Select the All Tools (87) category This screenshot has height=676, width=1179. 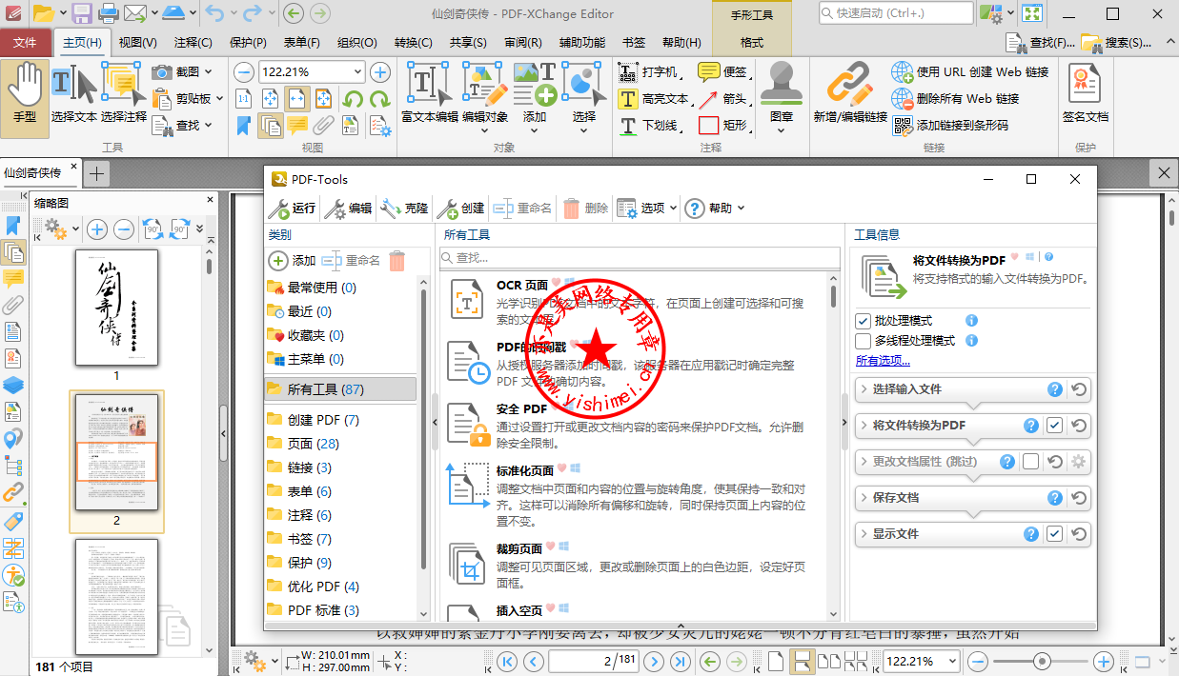point(325,389)
